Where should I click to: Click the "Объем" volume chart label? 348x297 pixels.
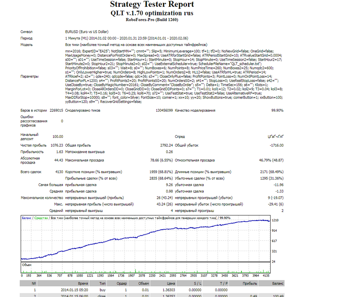[x=27, y=265]
